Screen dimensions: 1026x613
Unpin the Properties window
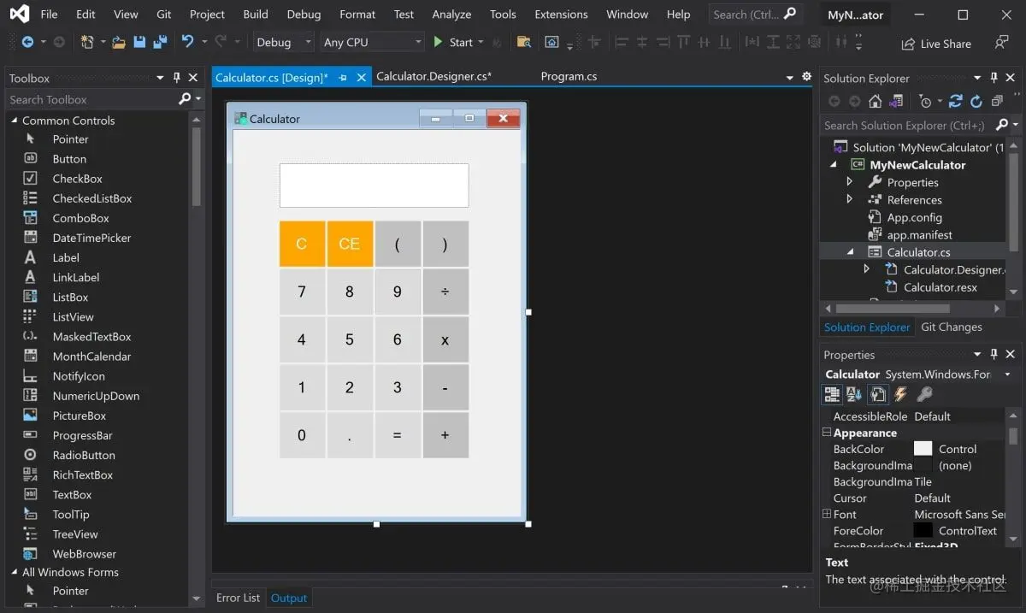pos(994,354)
